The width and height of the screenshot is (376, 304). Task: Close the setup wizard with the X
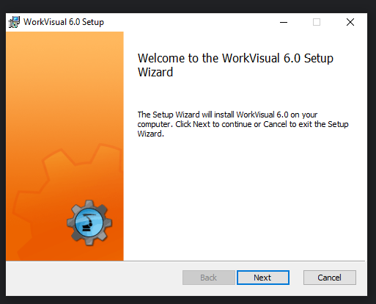(350, 22)
